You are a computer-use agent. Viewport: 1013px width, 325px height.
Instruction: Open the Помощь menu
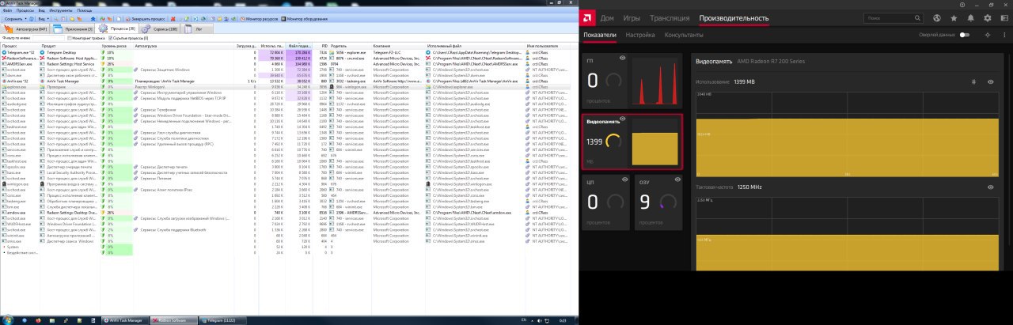85,11
